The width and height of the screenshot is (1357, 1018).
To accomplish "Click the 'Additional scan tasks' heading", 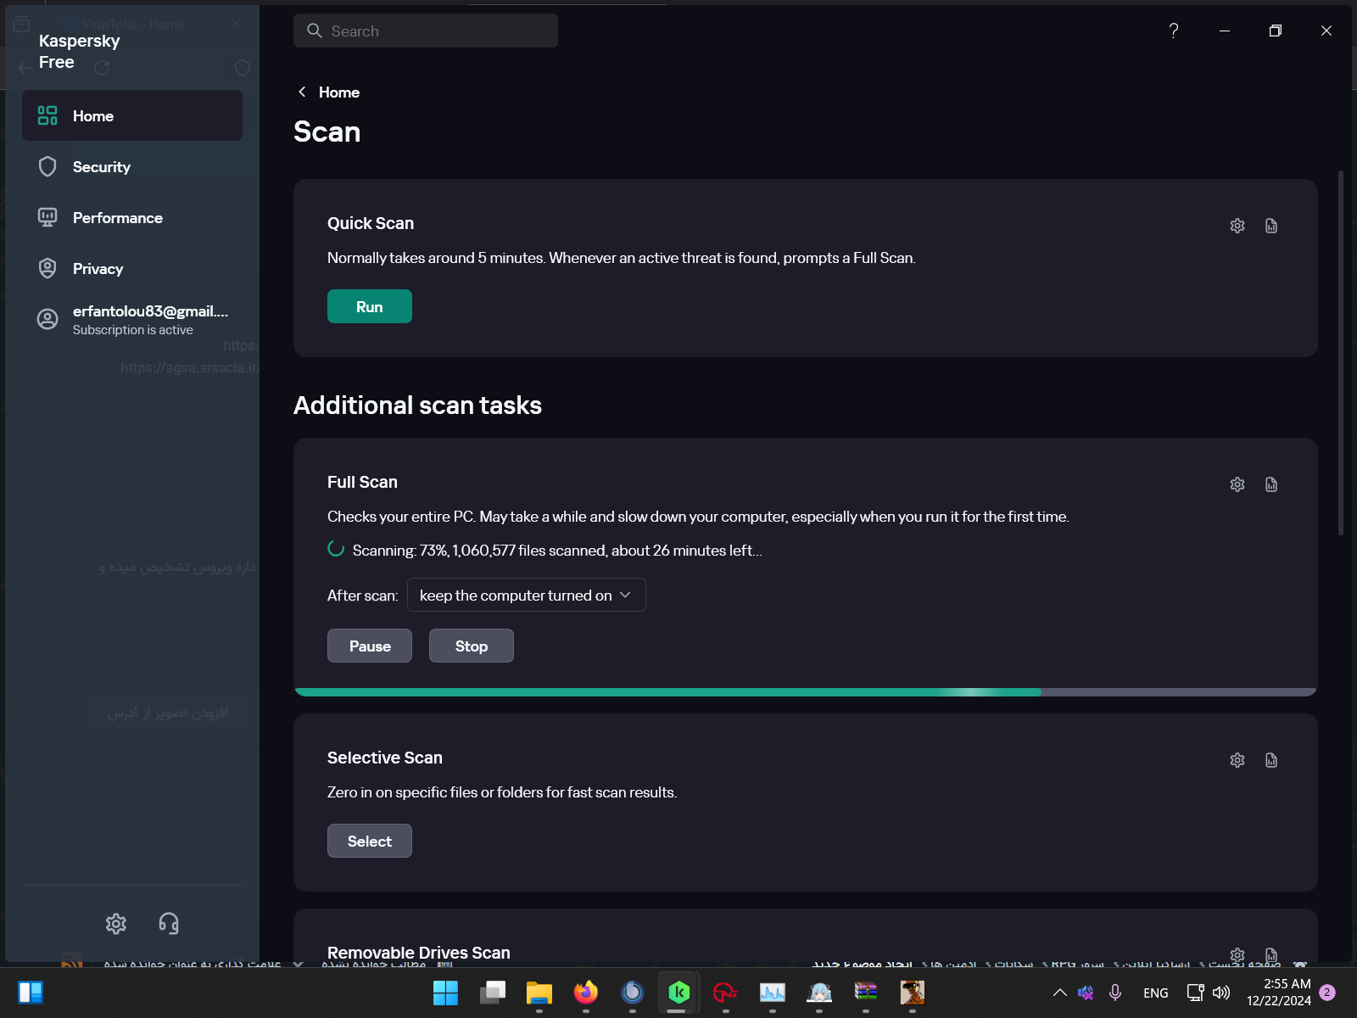I will coord(417,406).
